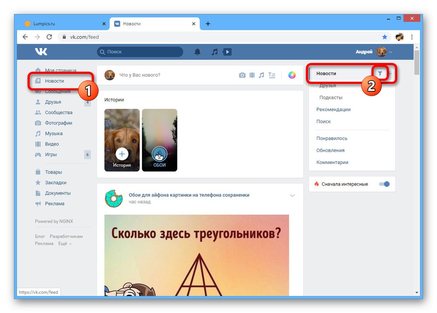
Task: Collapse the wallpaper post with its chevron
Action: 292,196
